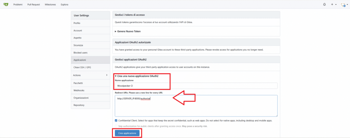Go to Milestones in top navigation
The width and height of the screenshot is (350, 138).
tap(50, 4)
